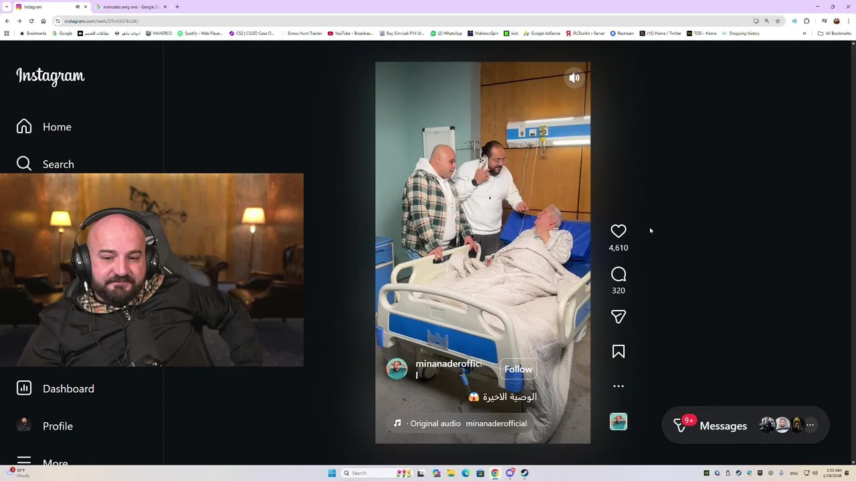
Task: Open a new browser tab
Action: 177,7
